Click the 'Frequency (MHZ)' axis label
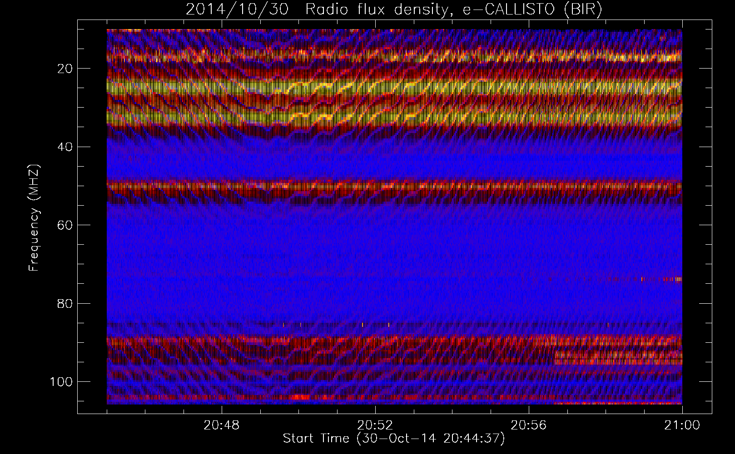 click(34, 217)
